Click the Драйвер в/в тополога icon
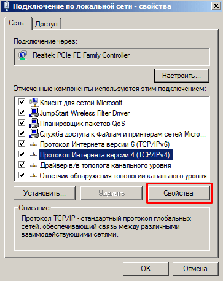This screenshot has height=281, width=223. tap(34, 165)
